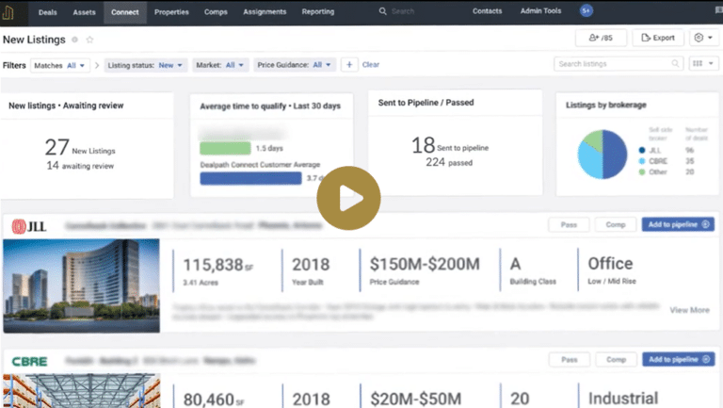Click the pie chart of brokerages

point(602,155)
